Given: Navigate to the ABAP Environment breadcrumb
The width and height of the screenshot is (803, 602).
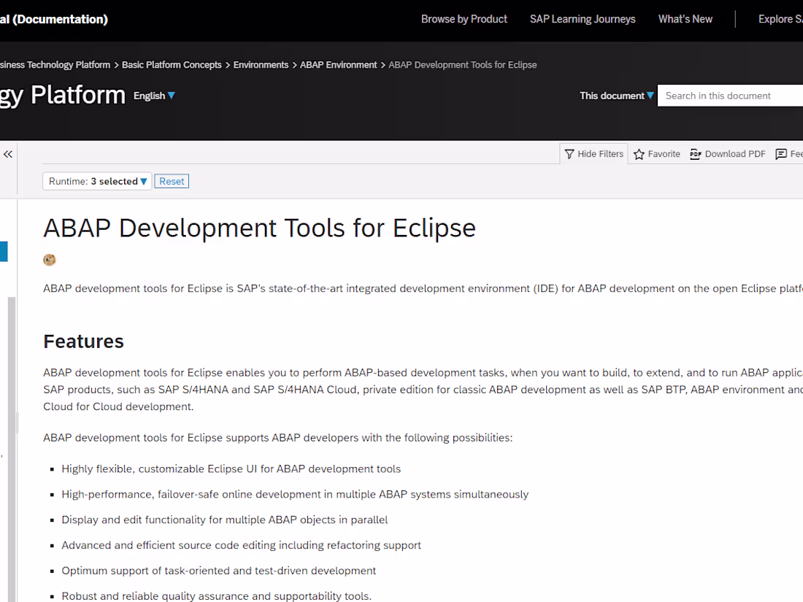Looking at the screenshot, I should click(338, 64).
